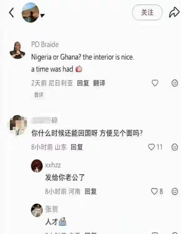The image size is (181, 234).
Task: Expand dropdown arrow beside author avatar
Action: (x=42, y=15)
